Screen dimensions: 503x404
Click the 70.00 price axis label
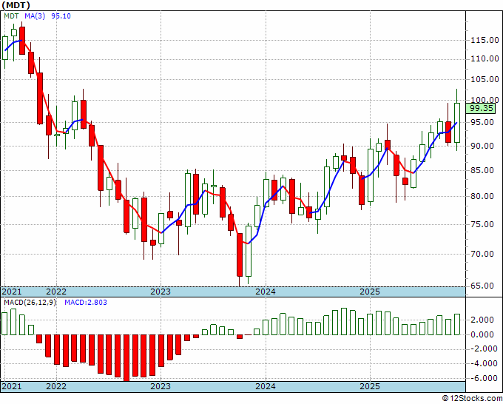pyautogui.click(x=482, y=254)
